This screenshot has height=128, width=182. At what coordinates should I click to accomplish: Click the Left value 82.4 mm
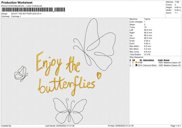[148, 30]
